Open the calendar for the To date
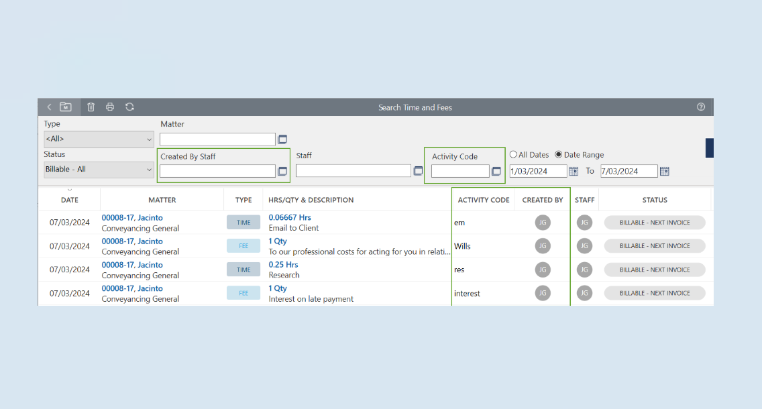The width and height of the screenshot is (762, 409). coord(664,172)
